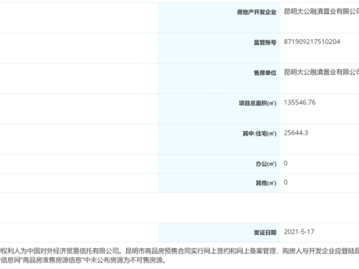
Task: Select the 监管账号 label
Action: pyautogui.click(x=265, y=43)
